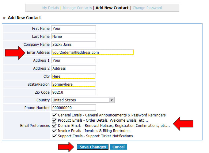Image resolution: width=209 pixels, height=153 pixels.
Task: Focus the Company Name field
Action: click(x=74, y=45)
